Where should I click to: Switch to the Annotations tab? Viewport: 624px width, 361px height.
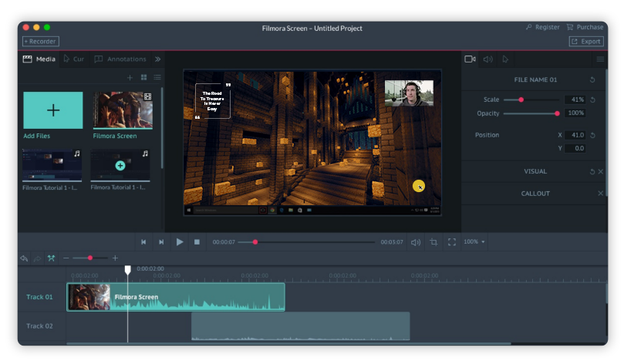click(120, 59)
